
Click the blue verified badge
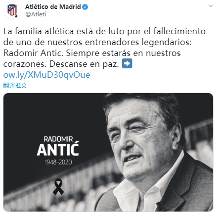(85, 7)
